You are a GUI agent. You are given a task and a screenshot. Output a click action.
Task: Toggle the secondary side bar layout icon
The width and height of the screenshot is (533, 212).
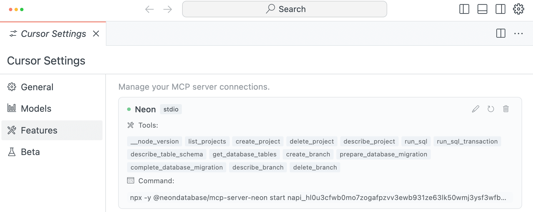(500, 9)
